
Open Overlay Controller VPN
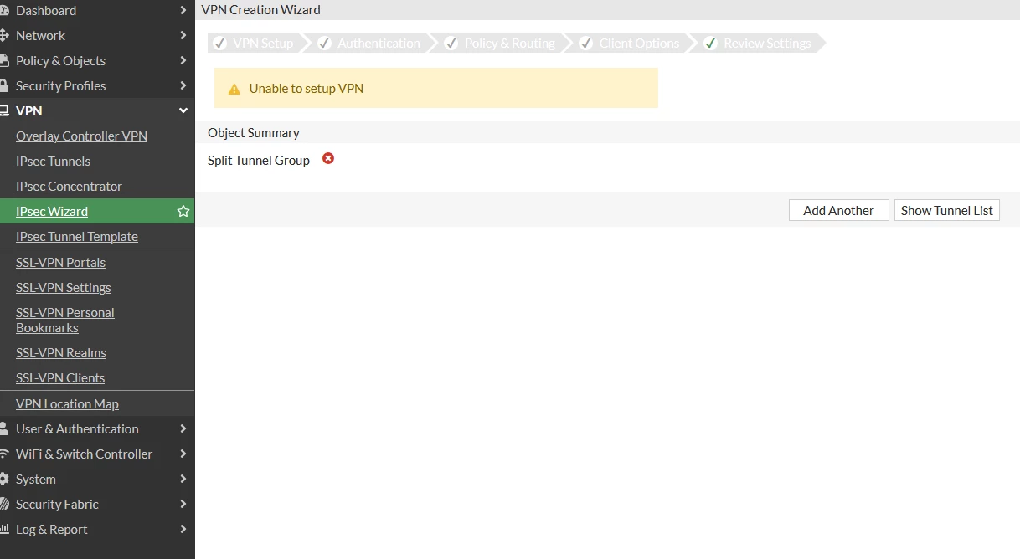point(81,136)
